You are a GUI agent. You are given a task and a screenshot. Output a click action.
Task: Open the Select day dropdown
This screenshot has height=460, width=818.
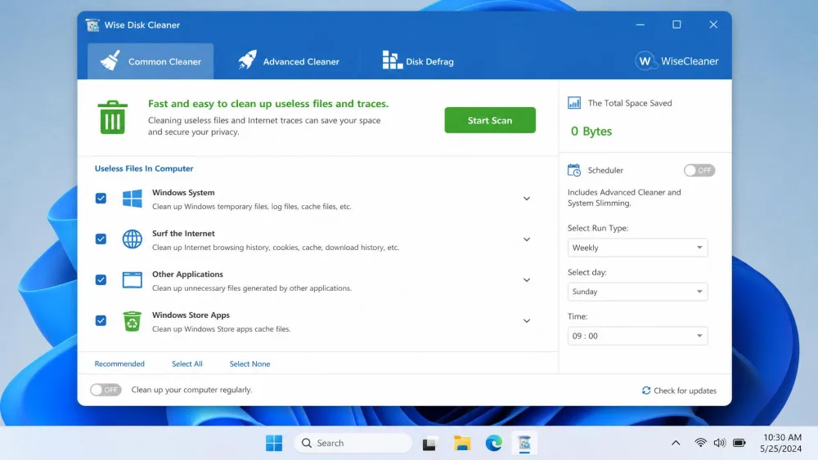tap(637, 292)
